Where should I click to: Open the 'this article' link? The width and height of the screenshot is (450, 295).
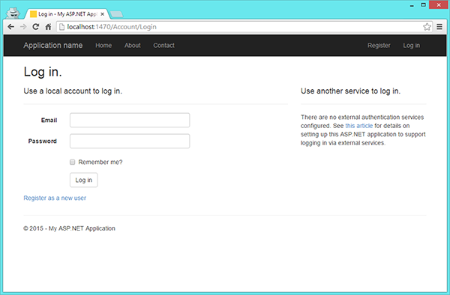[358, 126]
